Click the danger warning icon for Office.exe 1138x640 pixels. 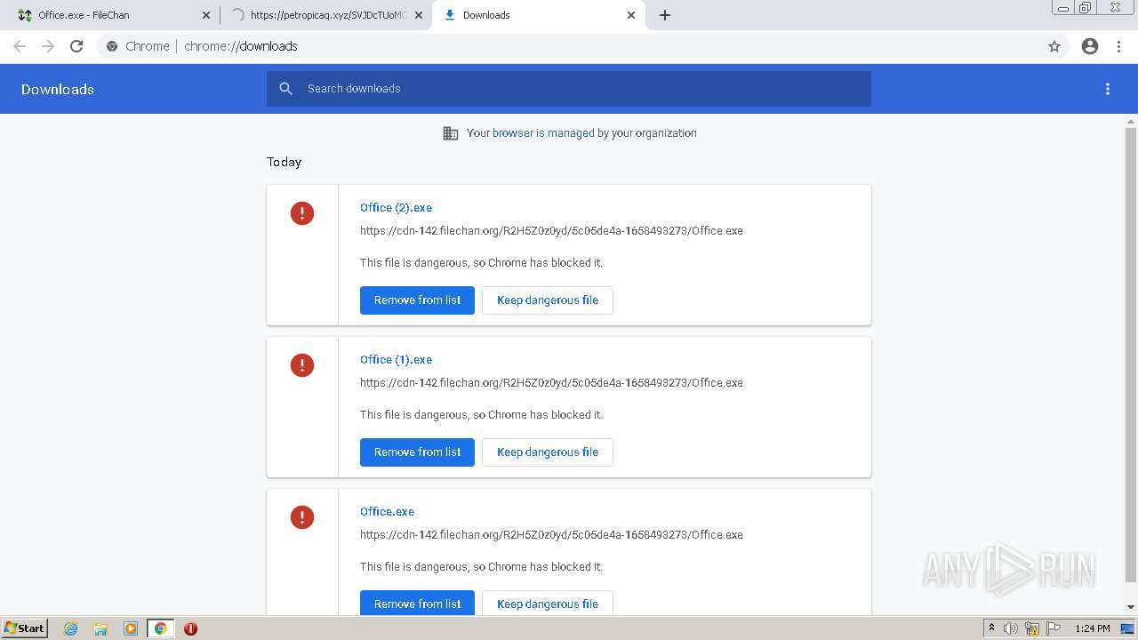point(302,517)
